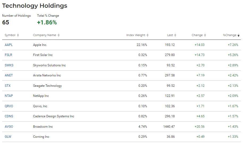244x146 pixels.
Task: Click the GLW symbol link
Action: click(x=8, y=137)
